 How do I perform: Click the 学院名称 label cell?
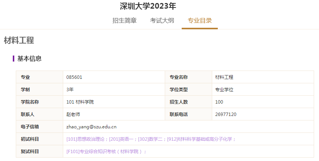[39, 102]
